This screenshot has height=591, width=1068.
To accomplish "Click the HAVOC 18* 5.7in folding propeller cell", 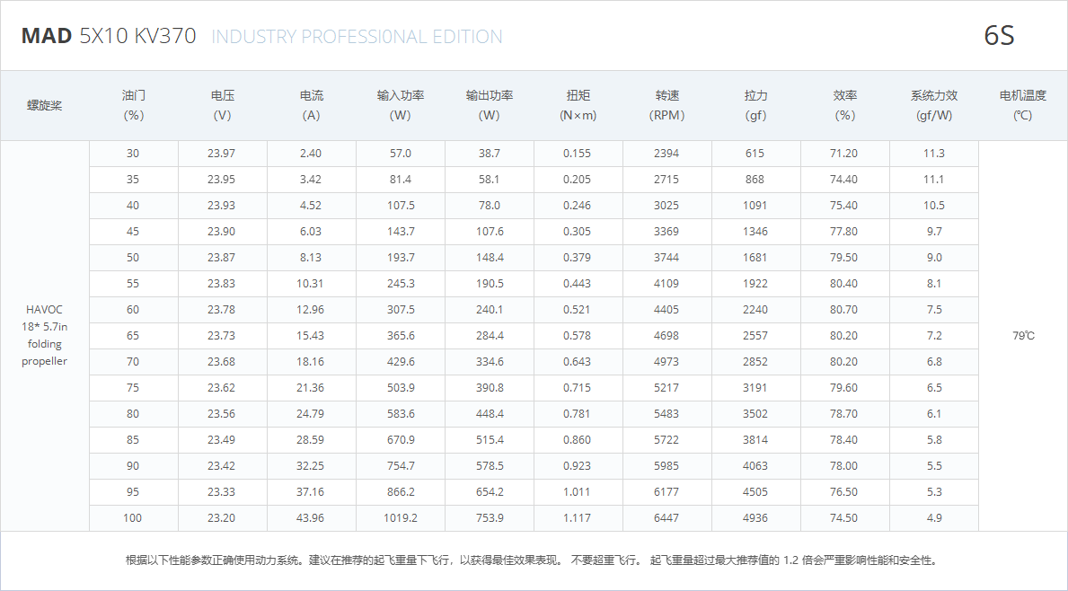I will pos(44,335).
